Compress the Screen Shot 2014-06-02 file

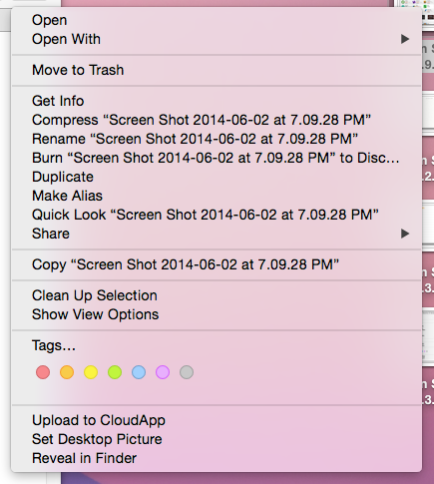[x=217, y=120]
